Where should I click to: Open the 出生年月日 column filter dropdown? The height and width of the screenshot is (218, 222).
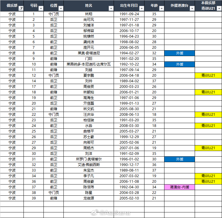142,9
